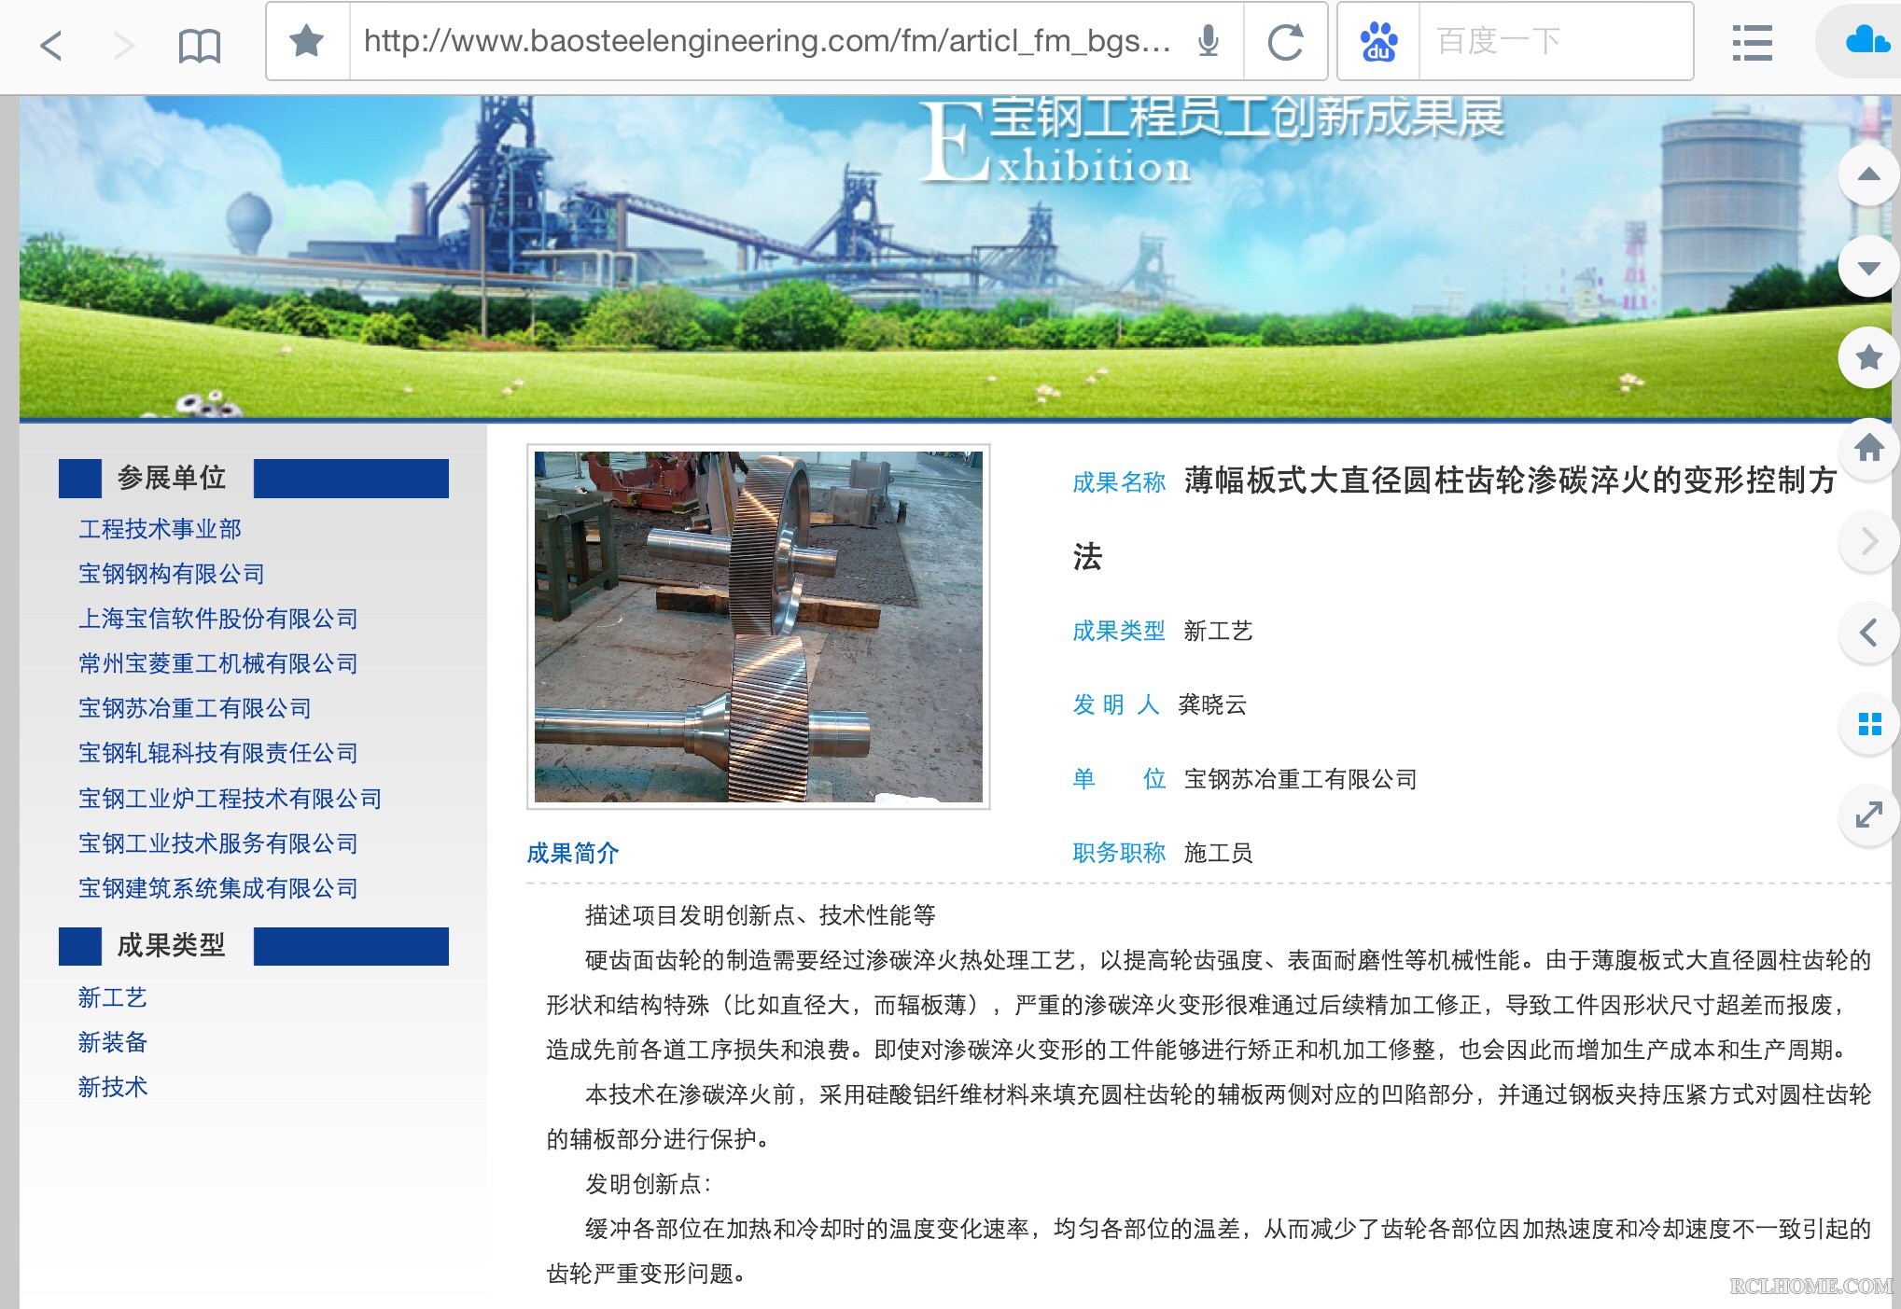
Task: Tap the voice input microphone icon
Action: tap(1208, 41)
